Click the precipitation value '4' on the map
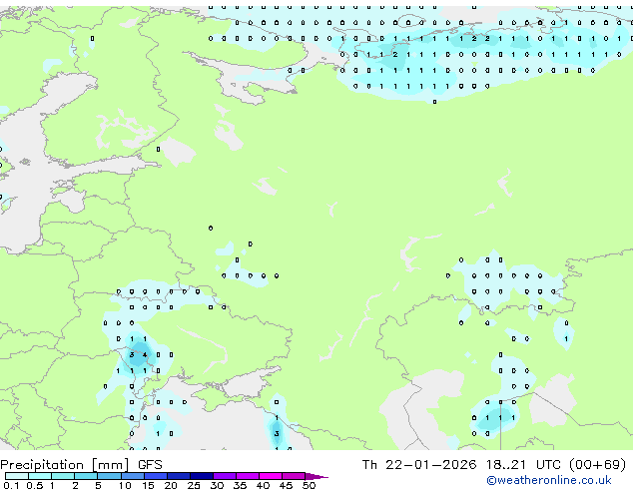633x489 pixels. click(145, 355)
